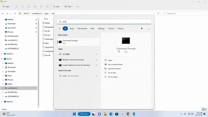Open the View dropdown

point(69,6)
